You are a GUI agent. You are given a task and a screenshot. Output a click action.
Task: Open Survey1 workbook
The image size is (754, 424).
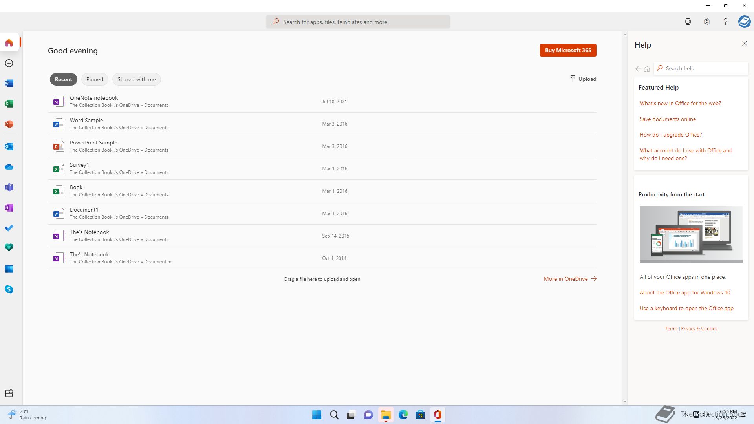[322, 168]
